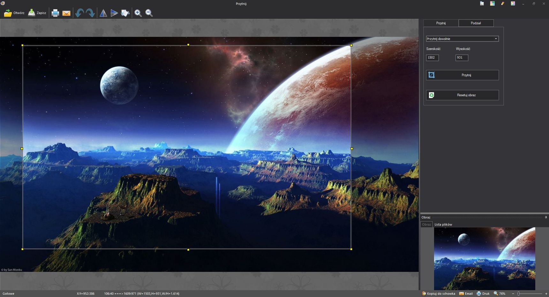
Task: Click the 'Szerokość' label
Action: (433, 49)
